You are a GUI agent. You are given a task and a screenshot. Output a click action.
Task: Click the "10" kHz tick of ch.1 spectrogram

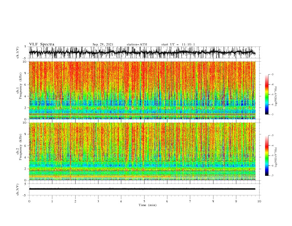(25, 62)
